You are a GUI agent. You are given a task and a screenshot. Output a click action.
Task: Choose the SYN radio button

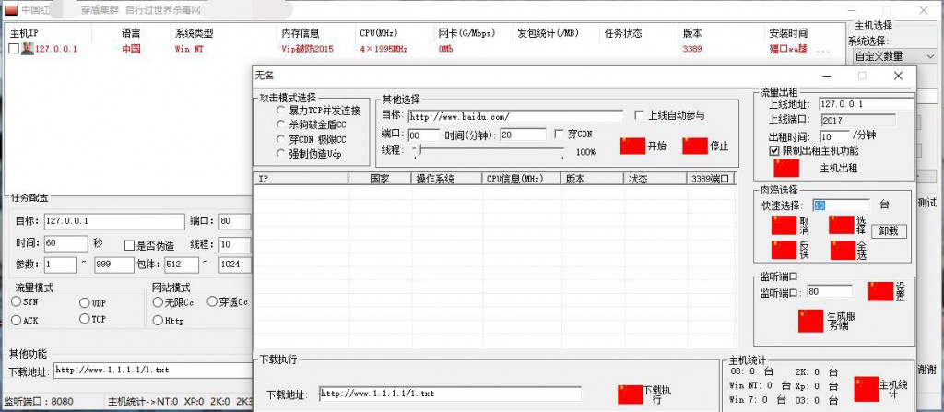(x=16, y=301)
